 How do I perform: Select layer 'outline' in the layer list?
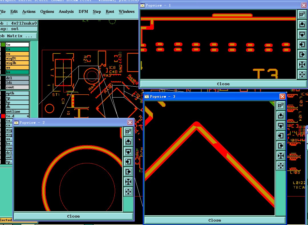click(17, 111)
